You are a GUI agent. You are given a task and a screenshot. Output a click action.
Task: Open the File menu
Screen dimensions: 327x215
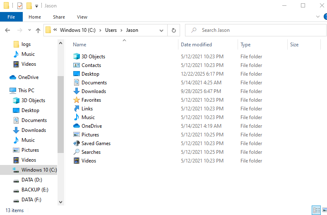[11, 17]
